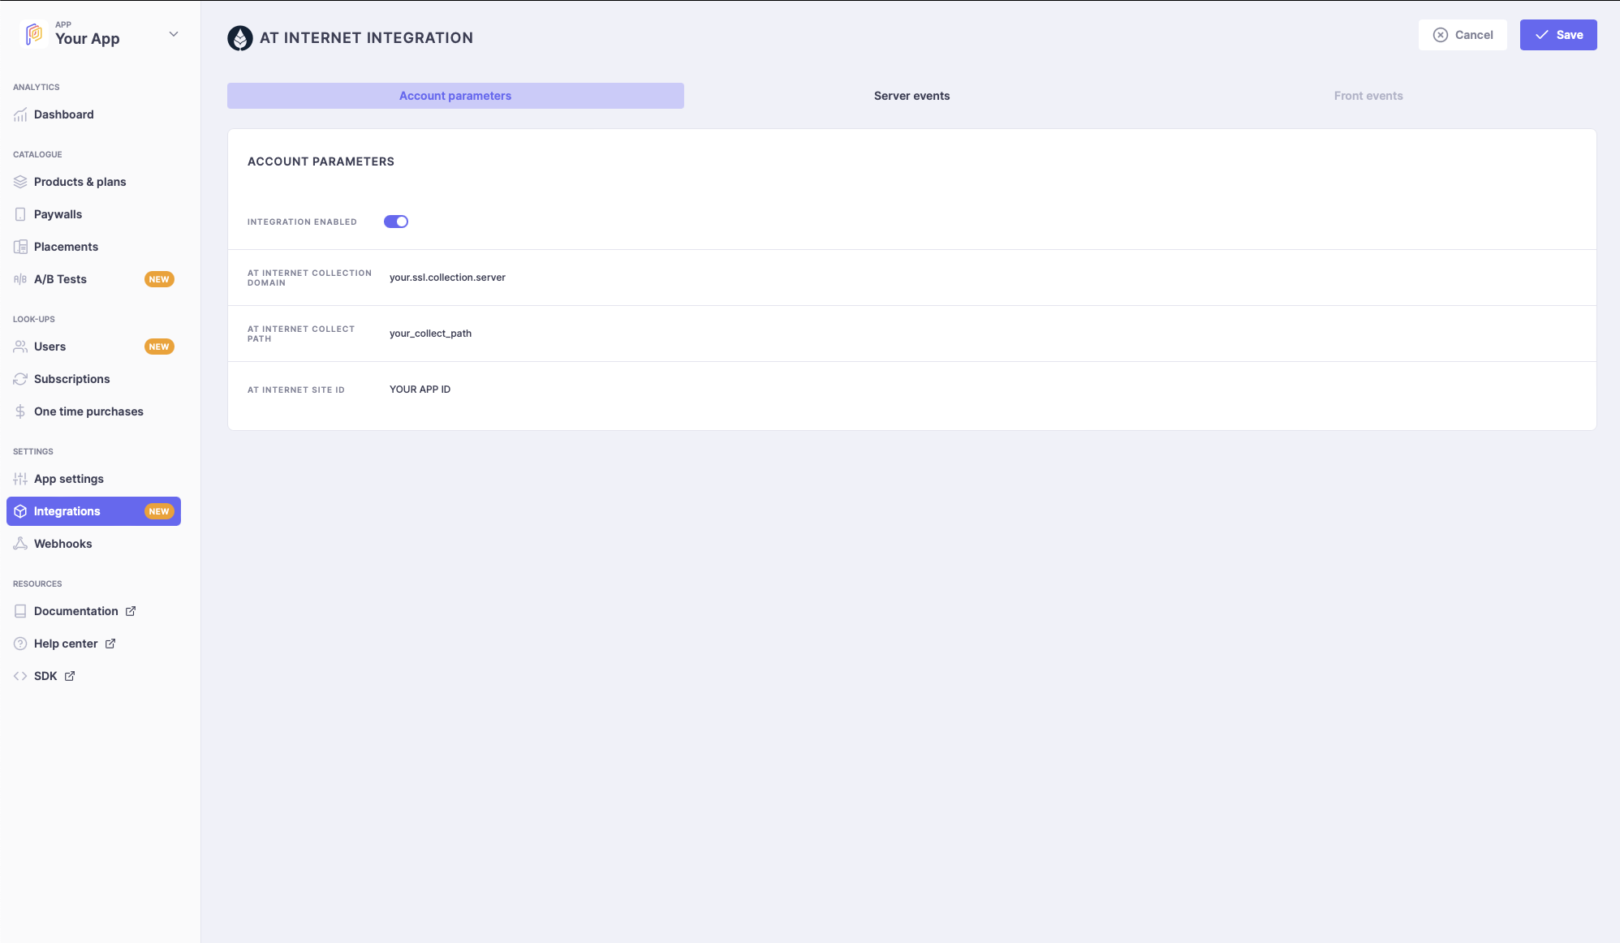The width and height of the screenshot is (1620, 943).
Task: Save the integration settings
Action: 1558,35
